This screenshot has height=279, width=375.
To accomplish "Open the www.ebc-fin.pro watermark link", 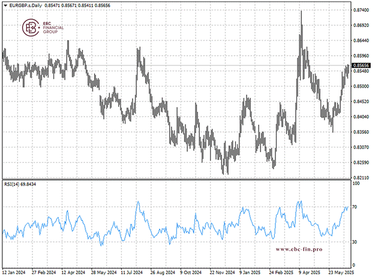I will pos(299,249).
